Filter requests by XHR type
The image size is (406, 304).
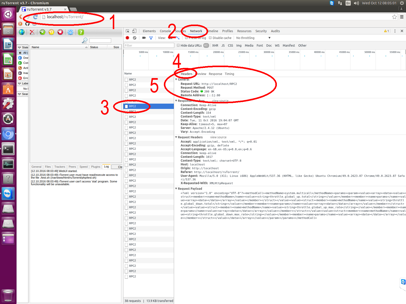[215, 45]
